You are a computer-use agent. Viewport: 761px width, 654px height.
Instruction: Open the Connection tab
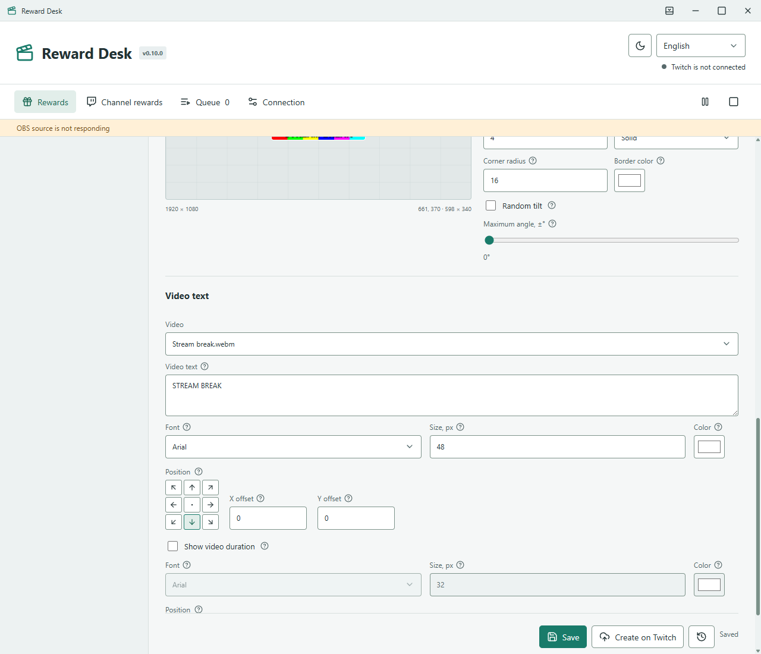click(276, 102)
